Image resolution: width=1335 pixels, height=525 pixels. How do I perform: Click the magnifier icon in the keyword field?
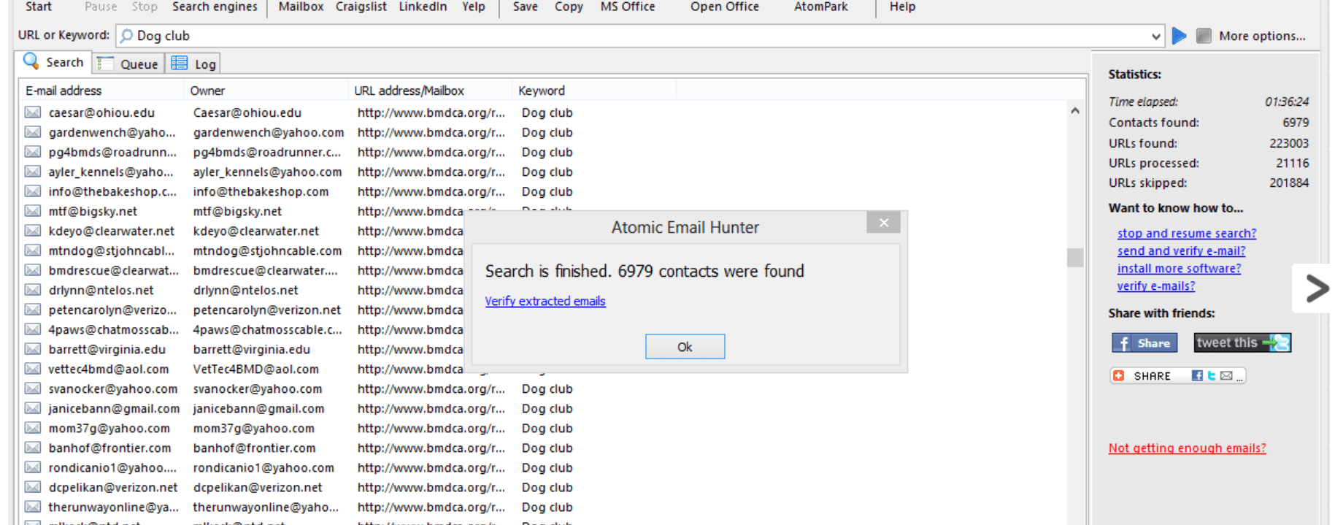click(126, 35)
